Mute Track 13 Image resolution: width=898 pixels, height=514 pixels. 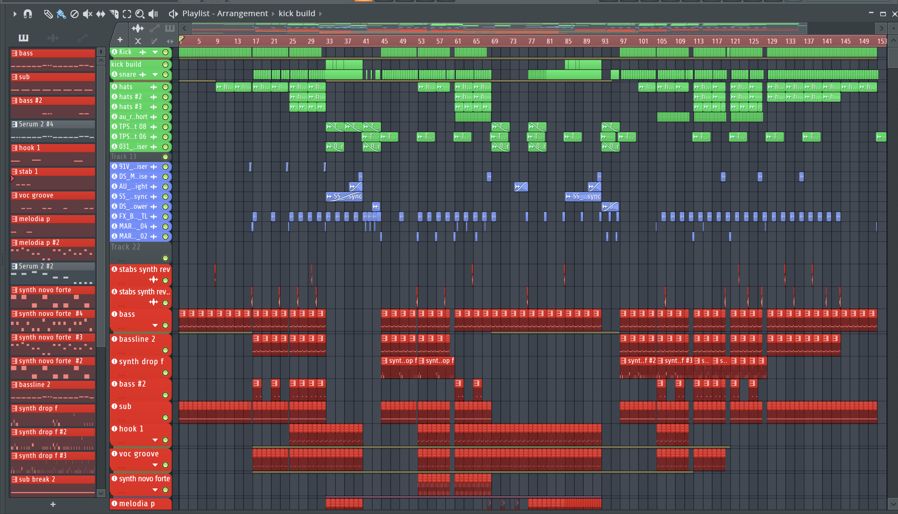tap(165, 157)
